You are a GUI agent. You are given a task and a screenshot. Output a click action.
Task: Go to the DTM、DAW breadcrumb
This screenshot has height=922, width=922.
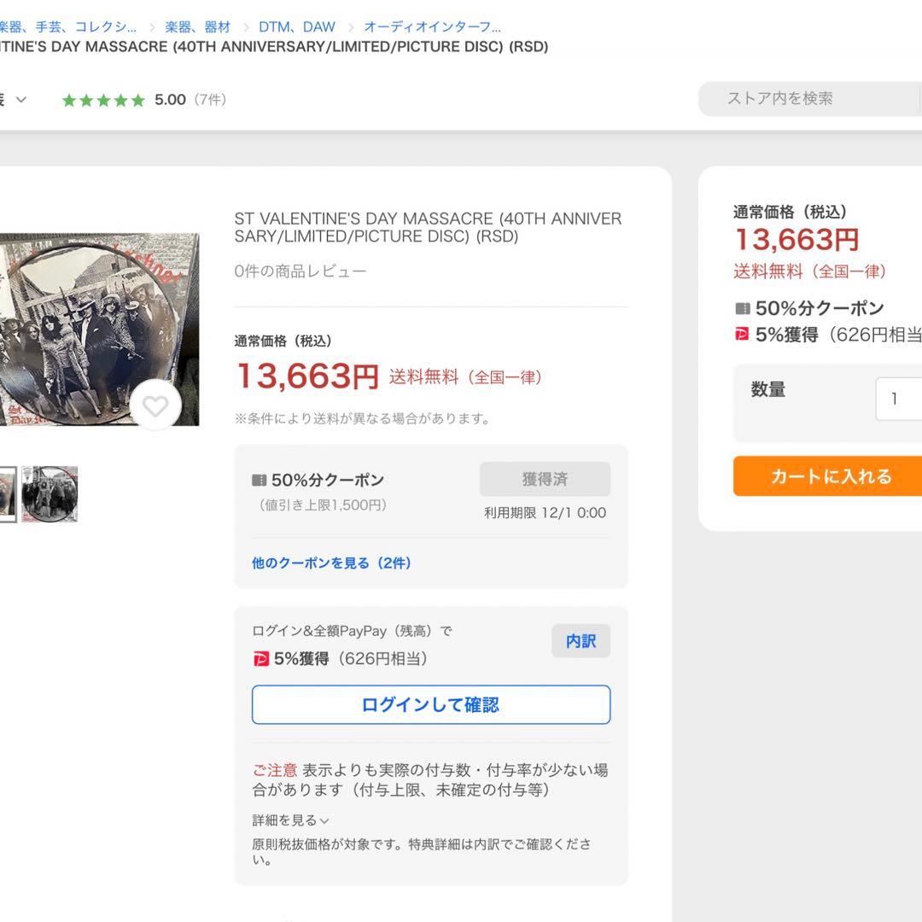297,27
